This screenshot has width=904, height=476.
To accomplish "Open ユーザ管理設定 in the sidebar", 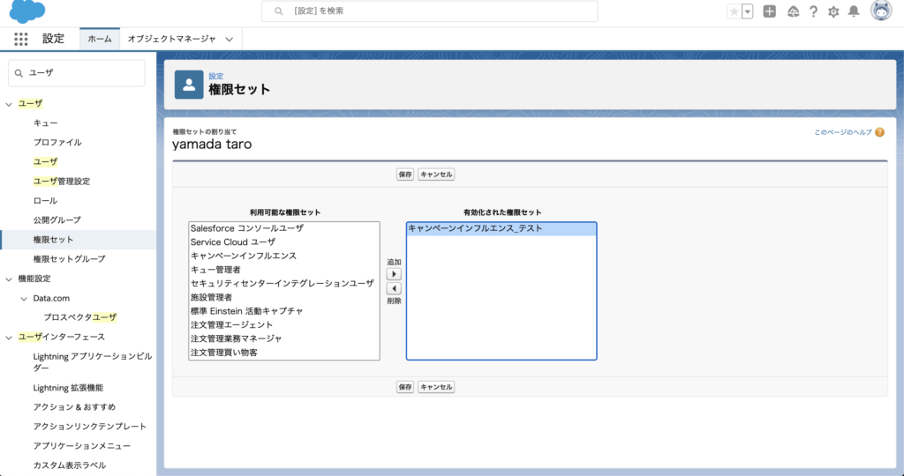I will pyautogui.click(x=62, y=182).
